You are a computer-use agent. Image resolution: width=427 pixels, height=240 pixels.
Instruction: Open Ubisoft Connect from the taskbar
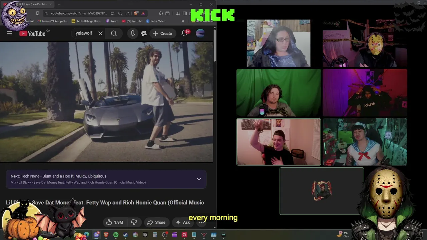click(x=135, y=235)
